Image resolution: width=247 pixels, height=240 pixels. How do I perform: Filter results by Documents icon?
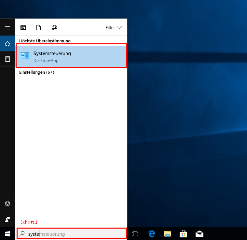[x=39, y=28]
